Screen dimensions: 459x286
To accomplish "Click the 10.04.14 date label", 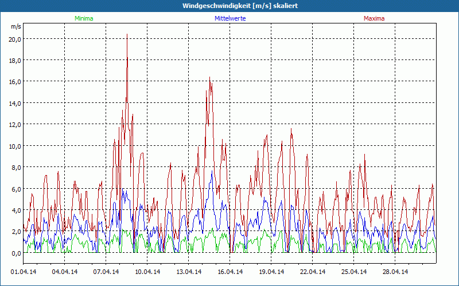I will click(x=147, y=272).
